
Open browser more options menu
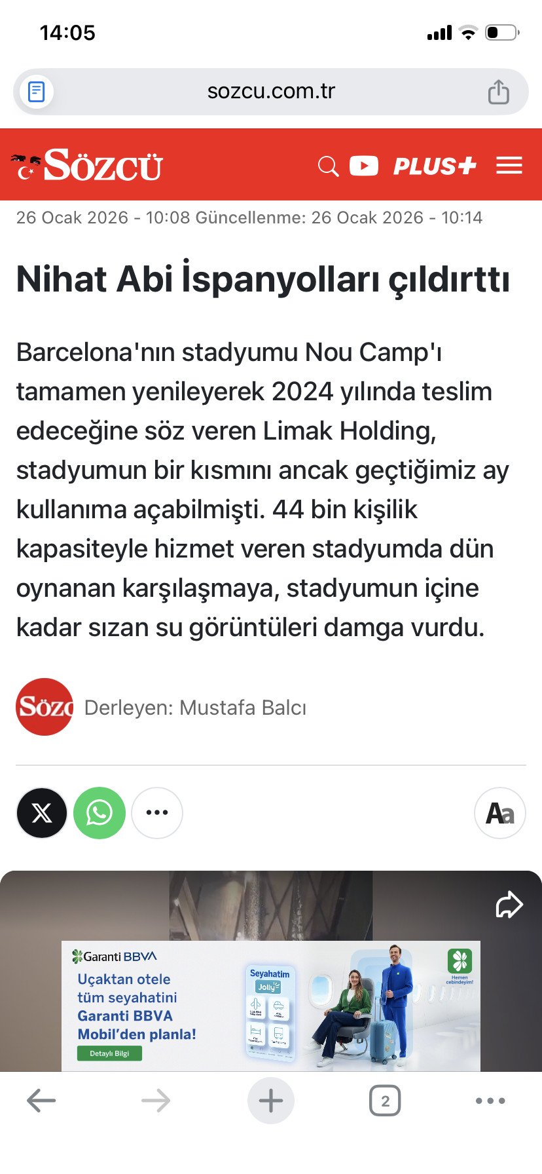(x=490, y=1101)
